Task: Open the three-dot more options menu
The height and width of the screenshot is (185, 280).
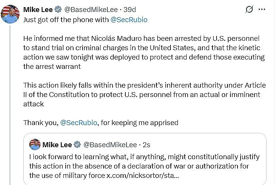Action: click(x=266, y=9)
